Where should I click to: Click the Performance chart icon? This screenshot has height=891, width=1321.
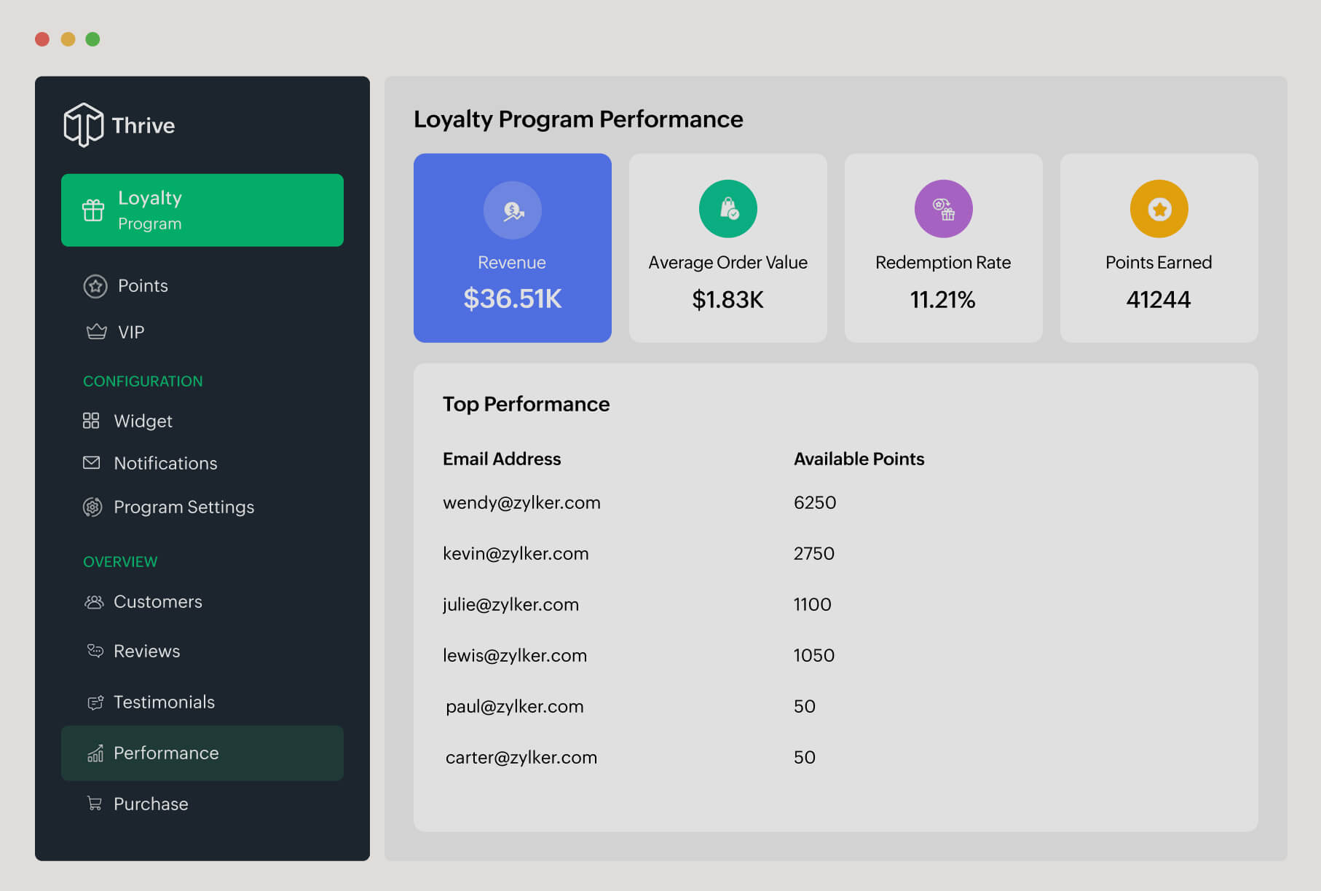click(95, 753)
